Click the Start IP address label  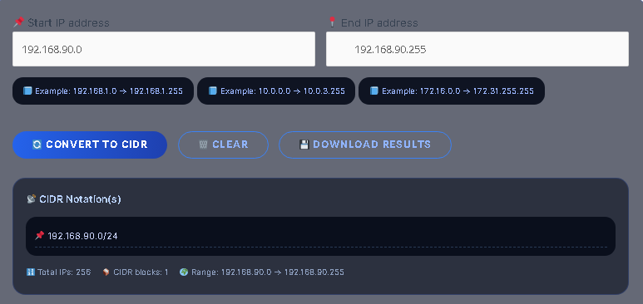[68, 22]
